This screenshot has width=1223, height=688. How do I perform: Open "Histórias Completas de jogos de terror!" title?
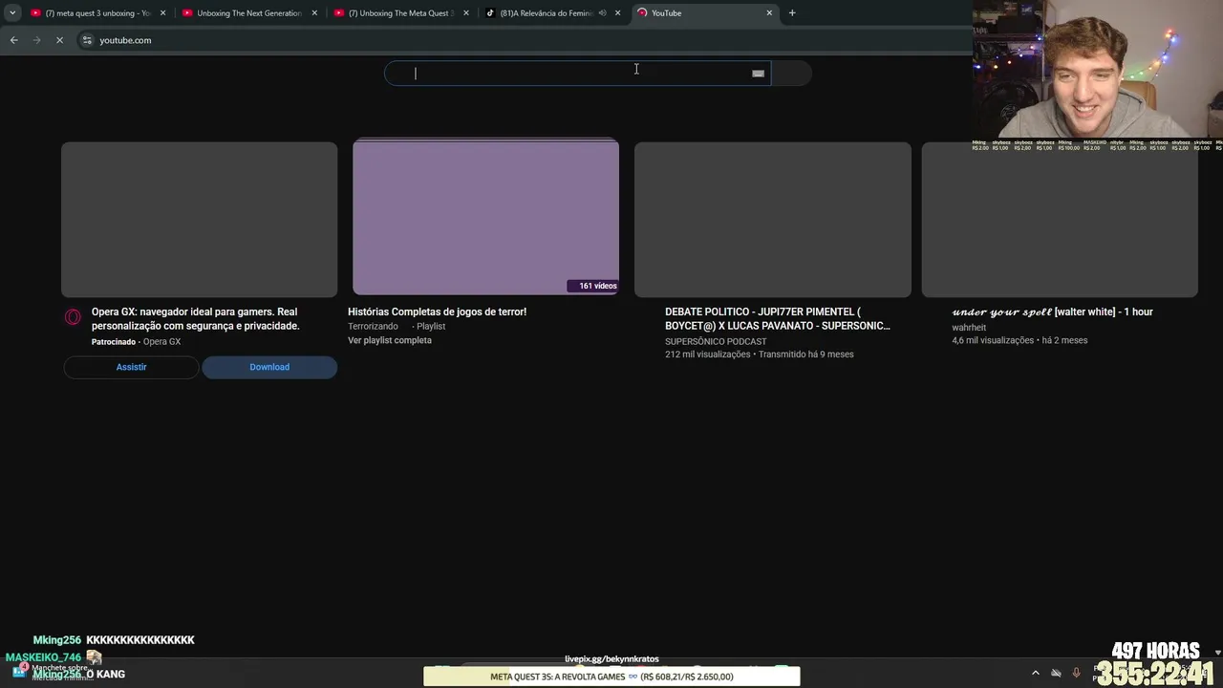pos(437,312)
